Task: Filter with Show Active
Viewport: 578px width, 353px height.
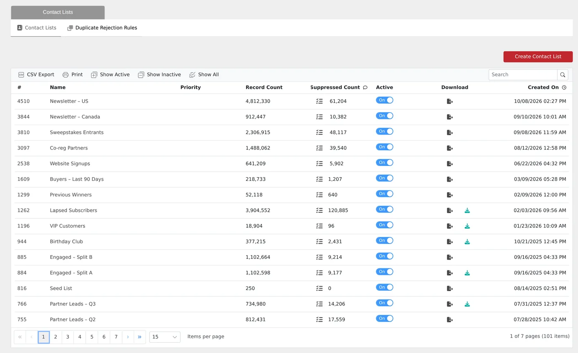Action: 110,75
